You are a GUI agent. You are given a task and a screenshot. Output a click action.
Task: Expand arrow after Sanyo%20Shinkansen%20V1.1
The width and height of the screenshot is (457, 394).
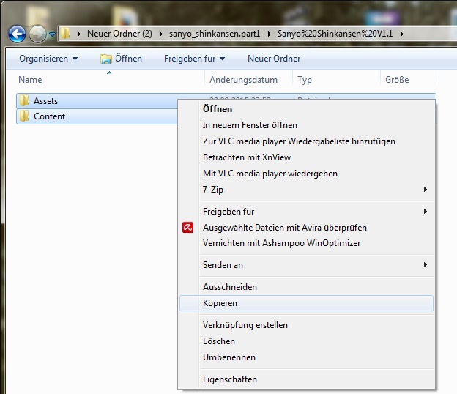(x=402, y=34)
